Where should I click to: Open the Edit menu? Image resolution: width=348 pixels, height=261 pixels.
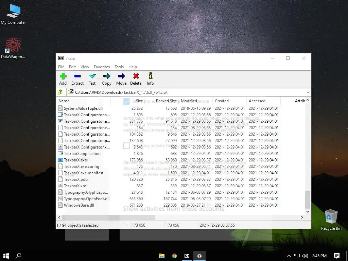tap(72, 67)
